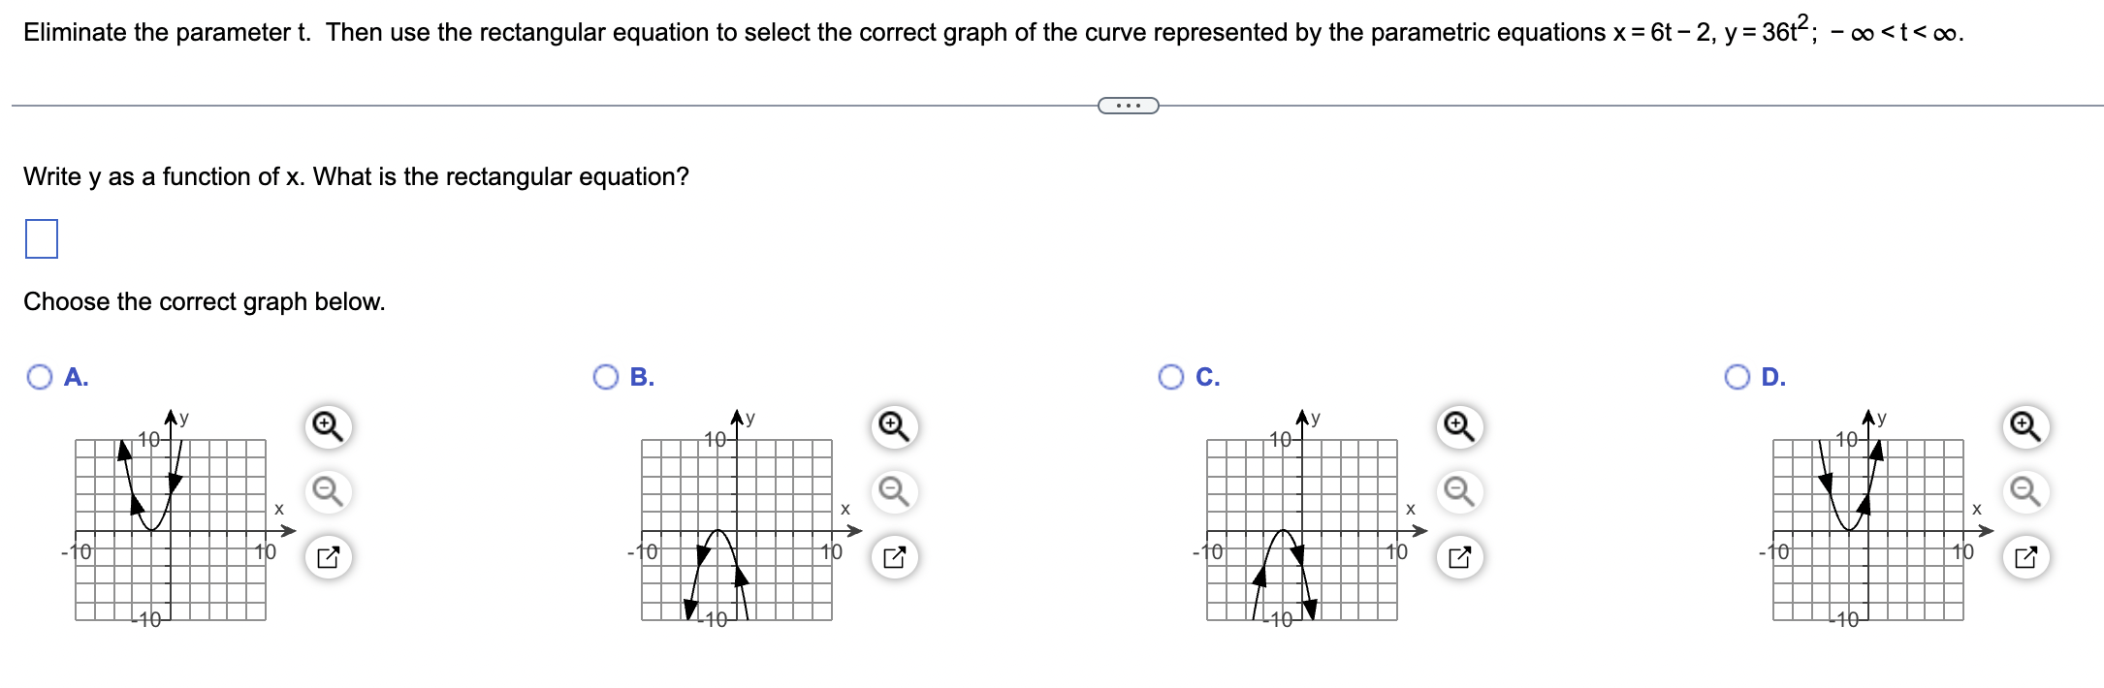Viewport: 2104px width, 688px height.
Task: Click the zoom-out magnifier for graph B
Action: click(893, 491)
